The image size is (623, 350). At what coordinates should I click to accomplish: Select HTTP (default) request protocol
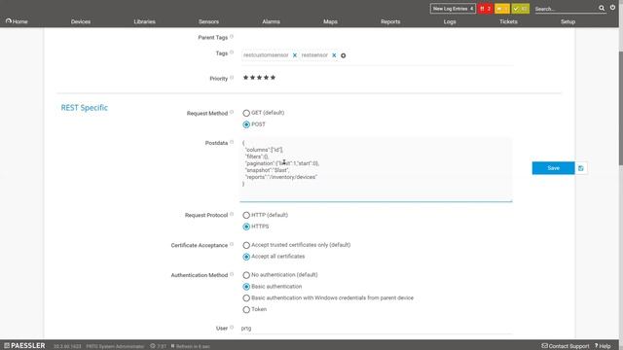coord(246,215)
